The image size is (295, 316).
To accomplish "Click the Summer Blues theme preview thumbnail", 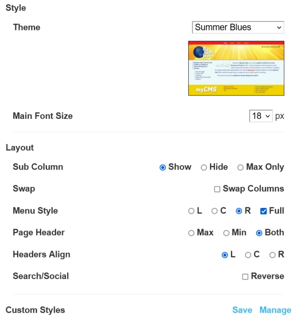I will pos(236,68).
